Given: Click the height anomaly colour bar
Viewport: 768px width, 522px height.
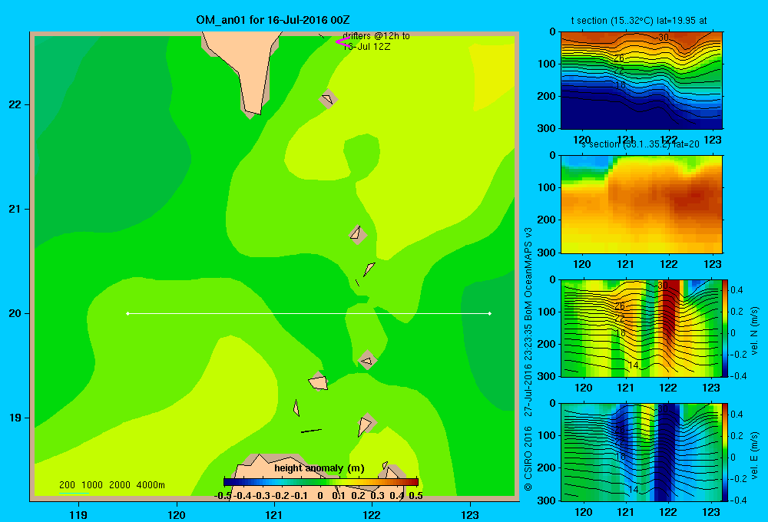Looking at the screenshot, I should pyautogui.click(x=321, y=482).
